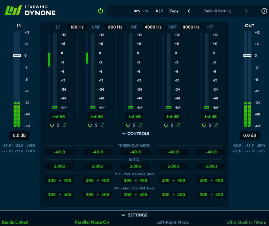Toggle the HF band link icon
Image resolution: width=269 pixels, height=226 pixels.
tap(216, 125)
